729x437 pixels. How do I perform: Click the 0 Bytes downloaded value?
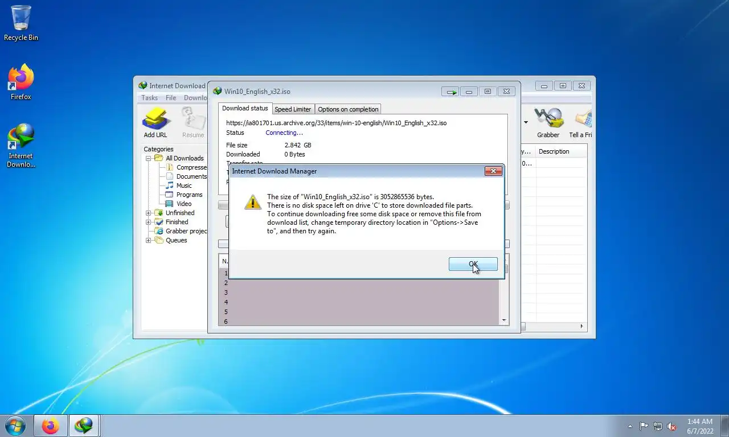click(x=294, y=154)
